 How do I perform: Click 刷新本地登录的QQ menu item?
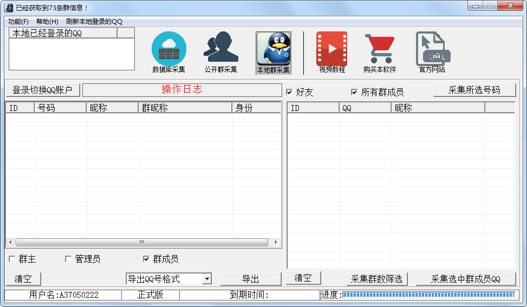[94, 22]
